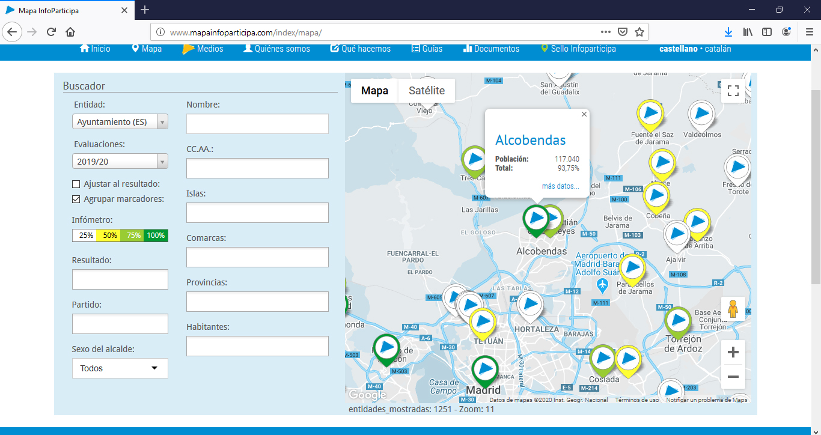Click the Coslada green marker
This screenshot has height=435, width=821.
tap(603, 360)
